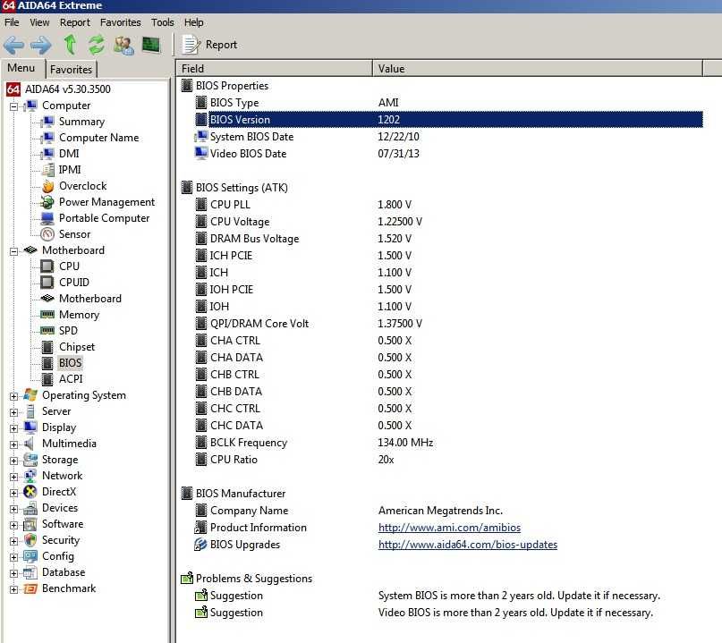This screenshot has width=722, height=643.
Task: Expand the Server branch
Action: tap(13, 412)
